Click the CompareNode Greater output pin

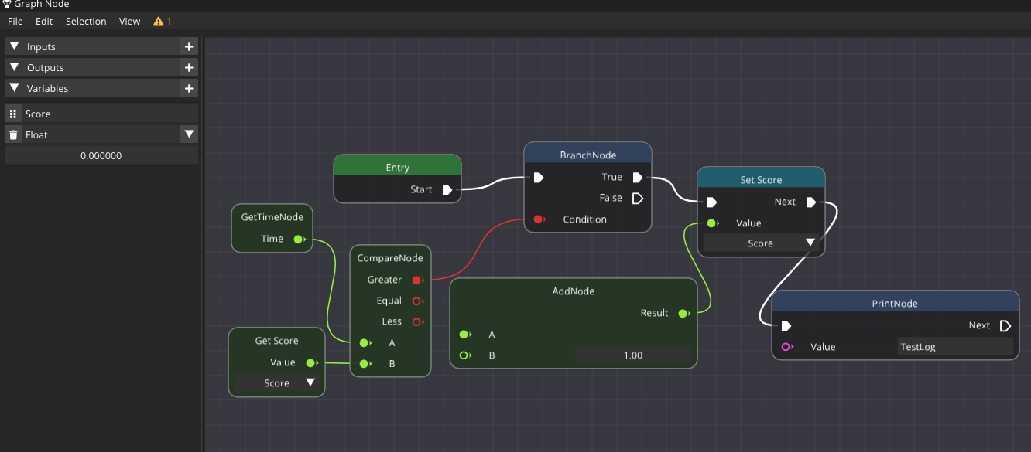coord(418,280)
